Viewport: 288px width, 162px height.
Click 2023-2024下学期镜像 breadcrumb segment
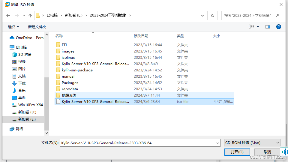[108, 15]
